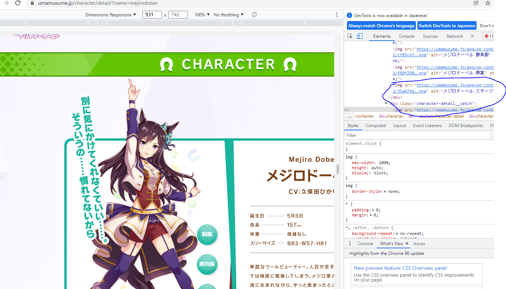The image size is (506, 289).
Task: Click the Highlights from the Chrome 96 update text
Action: click(x=386, y=253)
